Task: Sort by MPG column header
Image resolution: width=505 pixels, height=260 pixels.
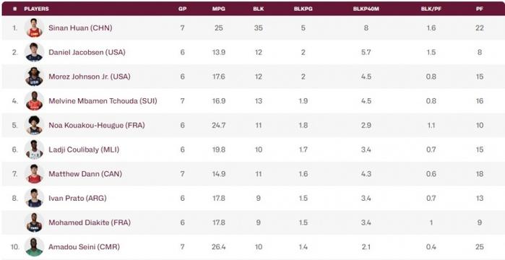Action: pos(219,9)
